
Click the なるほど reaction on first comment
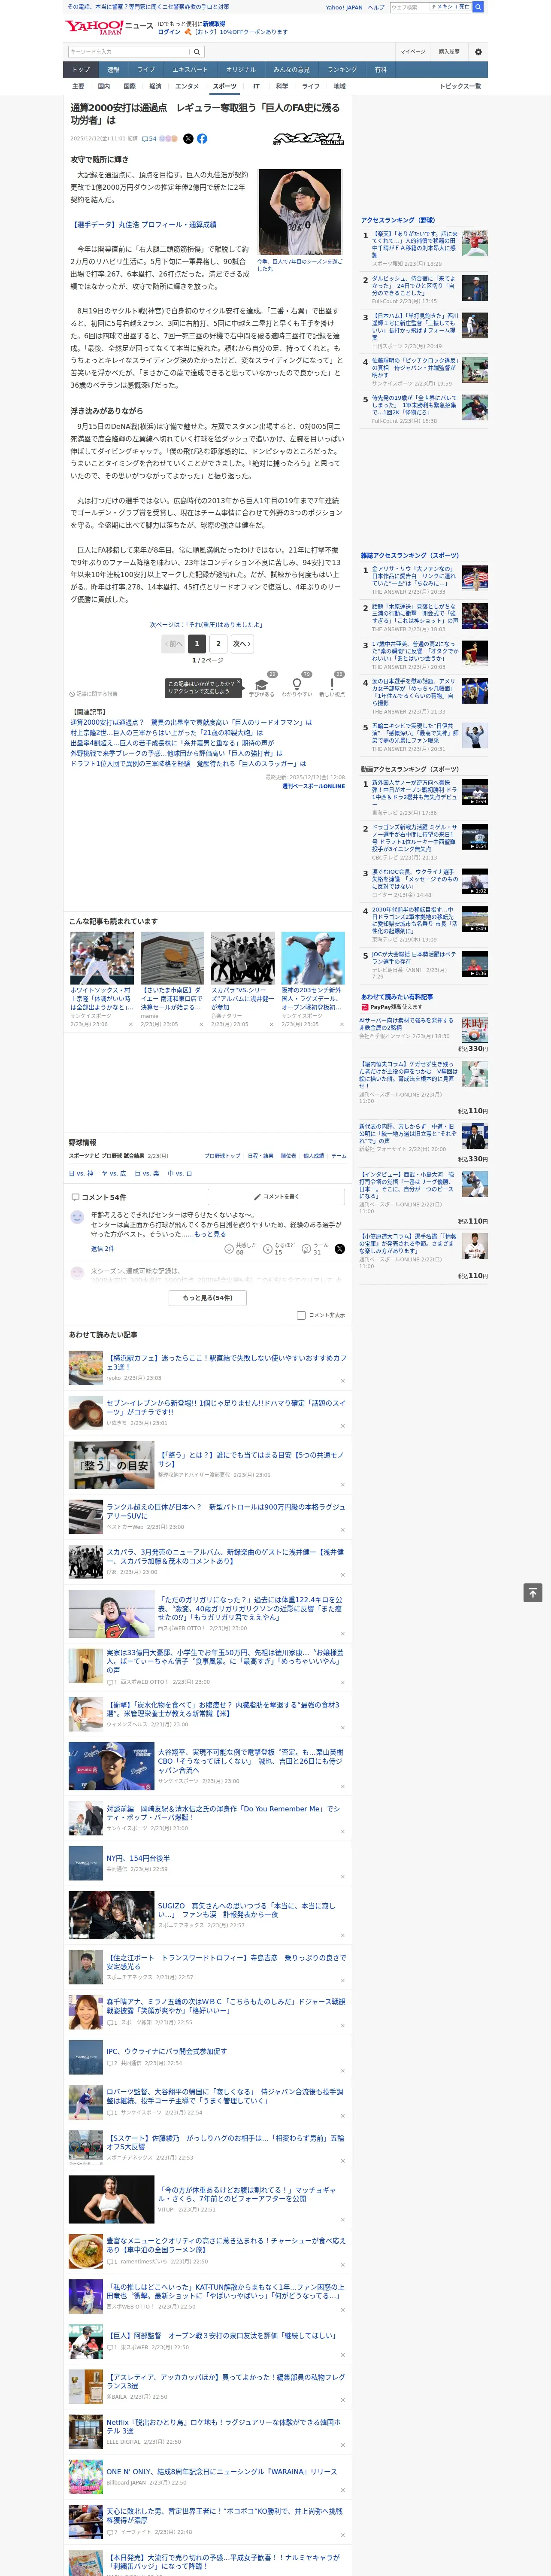(x=268, y=1249)
